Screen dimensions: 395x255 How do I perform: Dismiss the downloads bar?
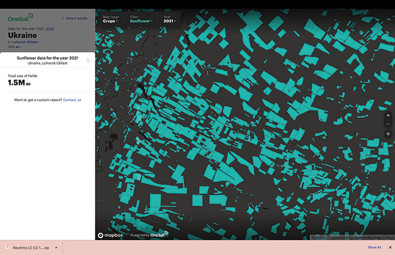coord(389,247)
